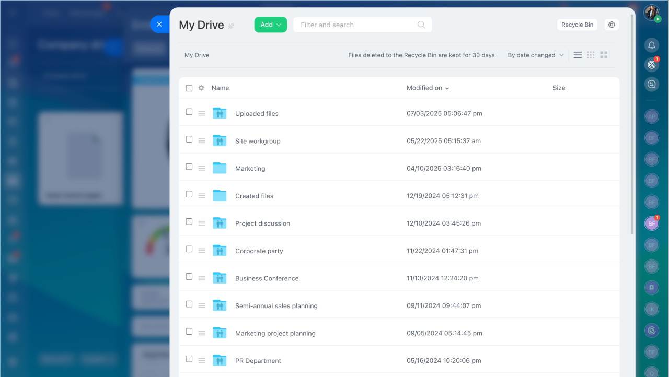The height and width of the screenshot is (377, 669).
Task: Expand the By date changed sort dropdown
Action: [x=535, y=55]
